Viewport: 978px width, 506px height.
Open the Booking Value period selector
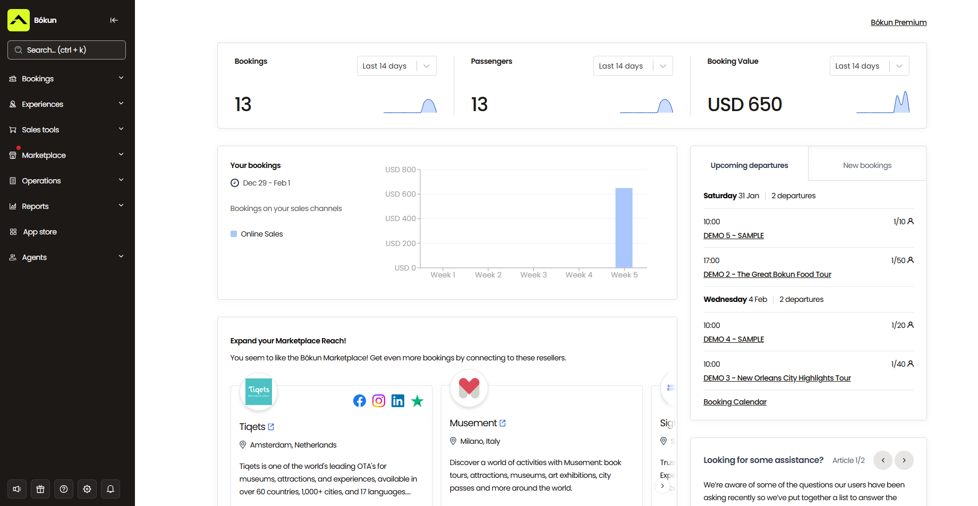pos(869,65)
